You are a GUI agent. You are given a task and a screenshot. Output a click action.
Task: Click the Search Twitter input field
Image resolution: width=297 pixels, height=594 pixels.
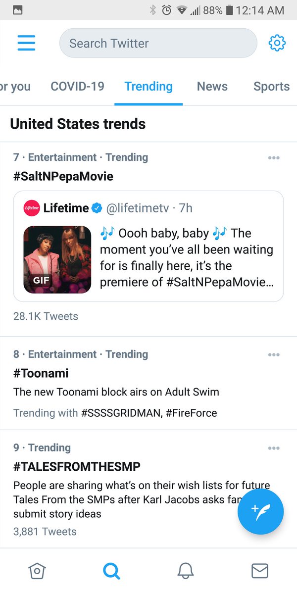tap(158, 43)
